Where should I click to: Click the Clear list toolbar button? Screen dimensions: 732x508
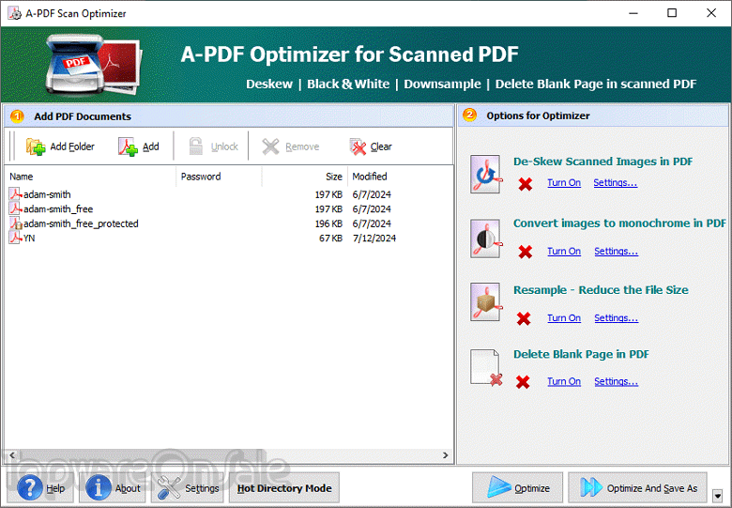(x=371, y=146)
